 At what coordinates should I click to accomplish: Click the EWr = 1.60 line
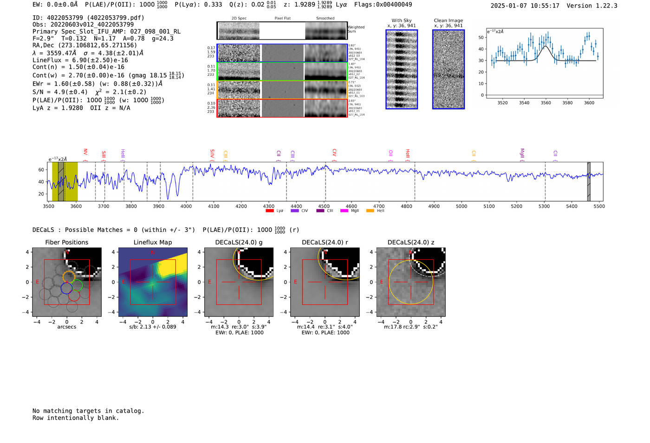(97, 84)
